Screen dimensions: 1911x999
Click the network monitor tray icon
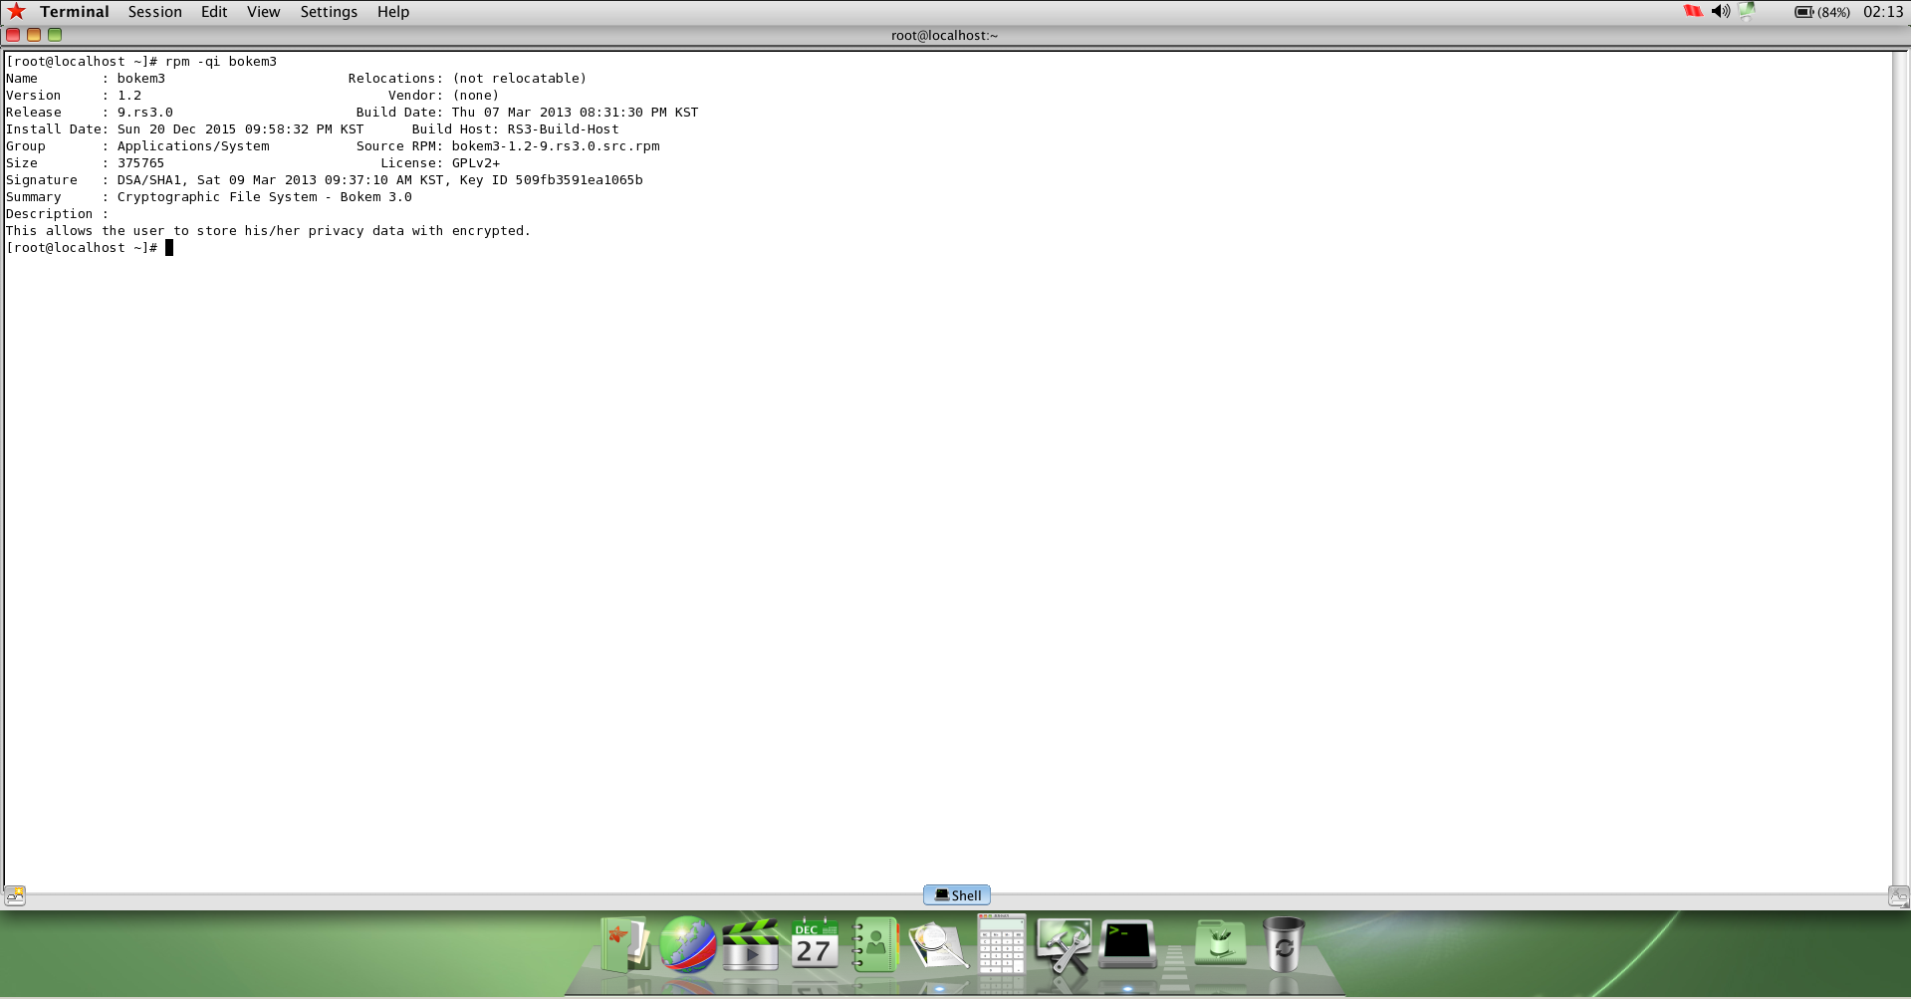point(1747,11)
